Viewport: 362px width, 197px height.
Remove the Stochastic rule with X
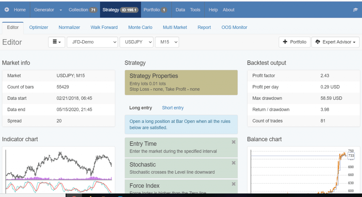pyautogui.click(x=233, y=163)
